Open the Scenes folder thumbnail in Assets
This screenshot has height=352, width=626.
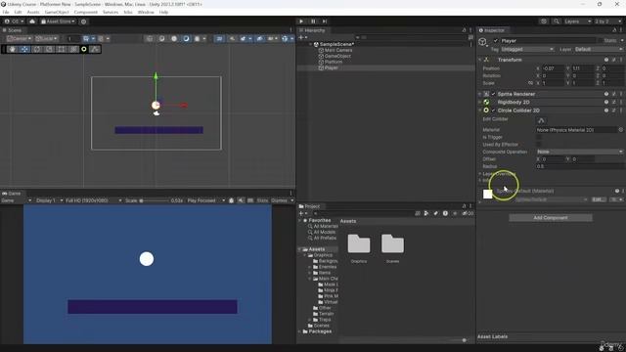click(x=392, y=243)
